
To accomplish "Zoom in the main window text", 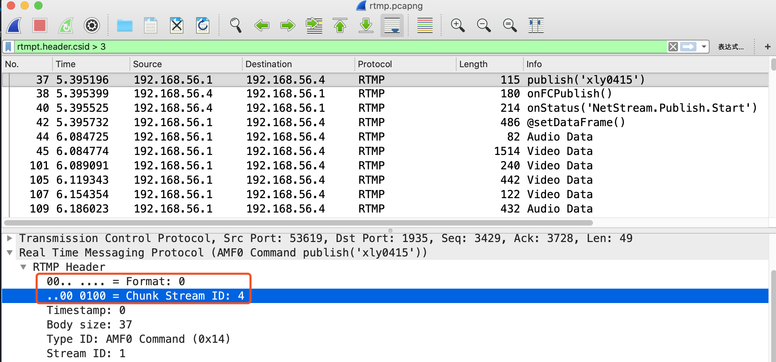I will pyautogui.click(x=458, y=25).
